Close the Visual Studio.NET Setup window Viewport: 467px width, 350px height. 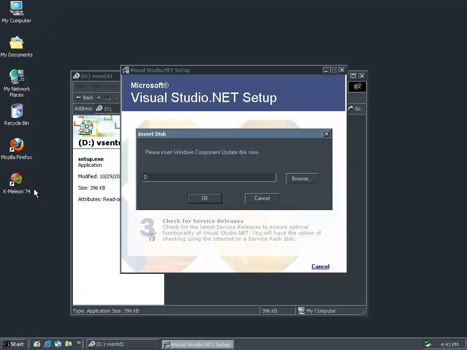(342, 70)
